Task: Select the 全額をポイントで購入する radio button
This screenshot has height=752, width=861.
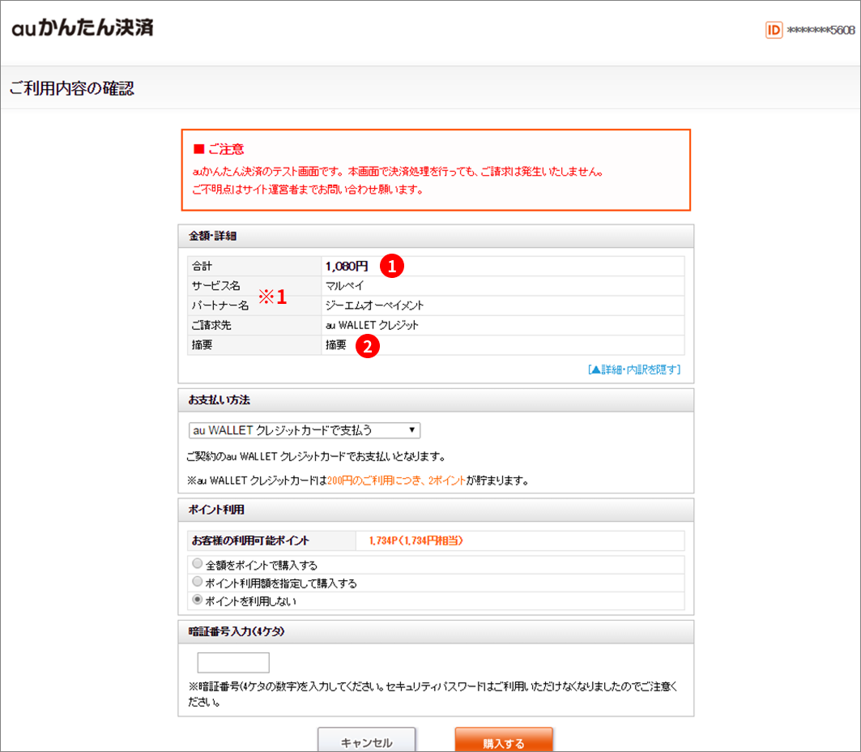Action: (x=197, y=562)
